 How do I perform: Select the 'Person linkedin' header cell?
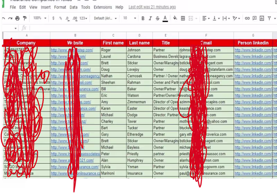coord(253,43)
